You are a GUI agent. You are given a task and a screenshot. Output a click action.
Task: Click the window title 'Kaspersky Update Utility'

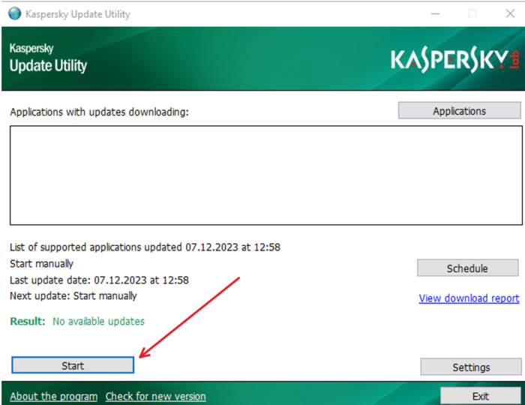coord(78,14)
